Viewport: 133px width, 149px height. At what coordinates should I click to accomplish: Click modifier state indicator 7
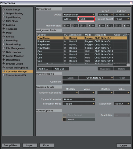tap(118, 26)
